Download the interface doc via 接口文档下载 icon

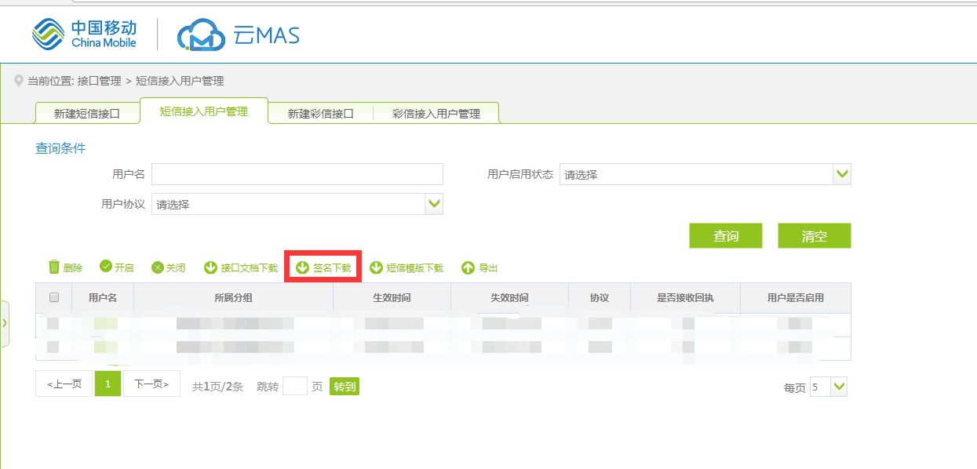click(210, 268)
